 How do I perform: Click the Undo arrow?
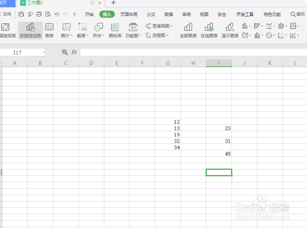(56, 14)
